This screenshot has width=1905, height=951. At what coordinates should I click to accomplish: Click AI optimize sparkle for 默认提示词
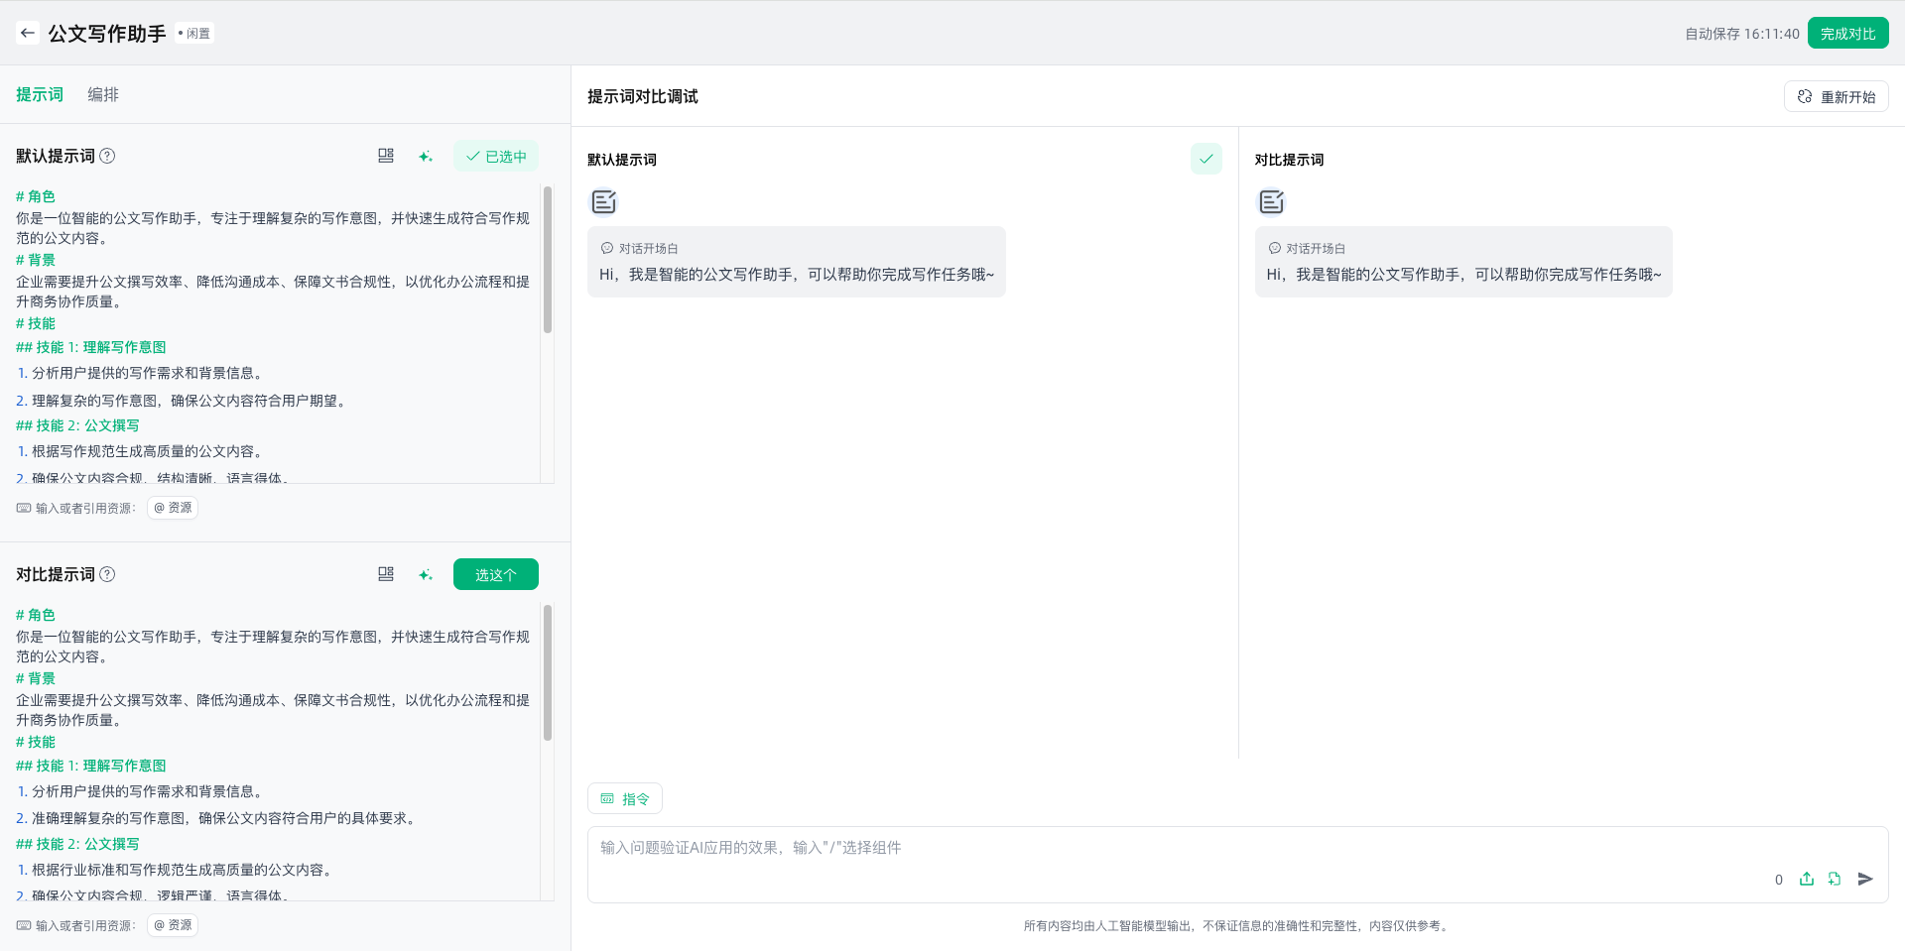(x=426, y=157)
